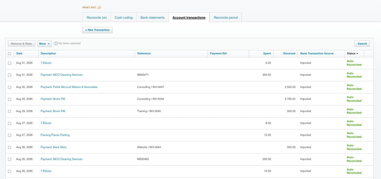Click reference Website | INV-0044
Screen dimensions: 381x179
(149, 147)
